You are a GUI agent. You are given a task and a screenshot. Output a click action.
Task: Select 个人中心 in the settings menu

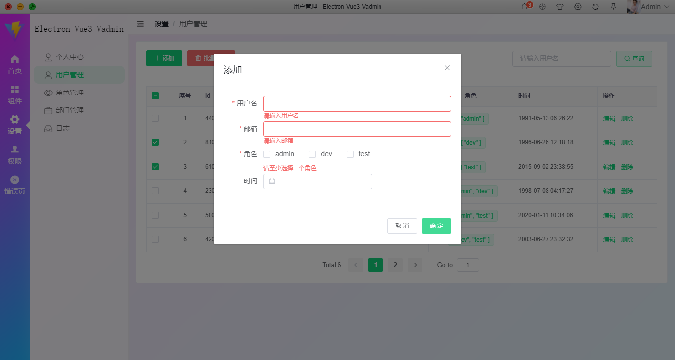(69, 57)
